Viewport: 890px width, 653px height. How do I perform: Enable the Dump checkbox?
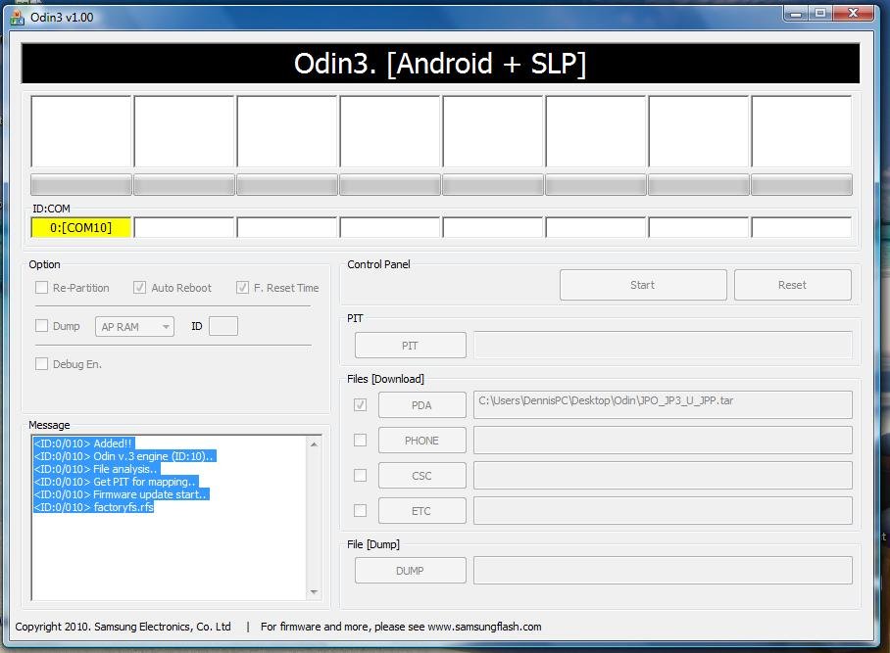41,325
